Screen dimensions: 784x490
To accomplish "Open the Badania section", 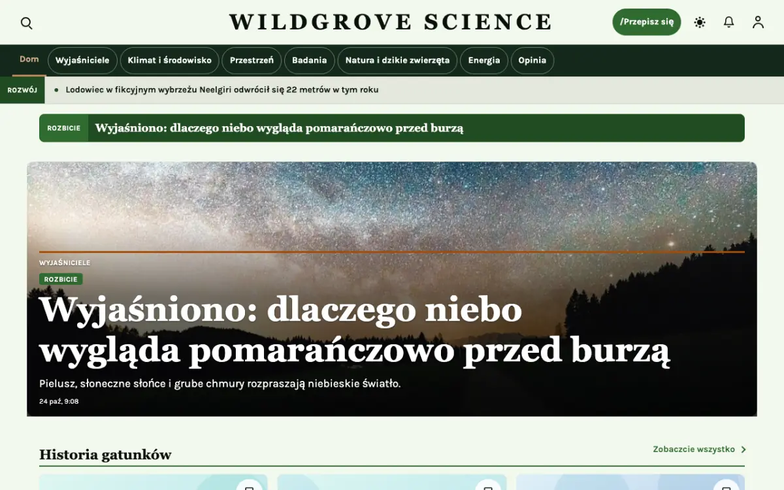I will 310,60.
